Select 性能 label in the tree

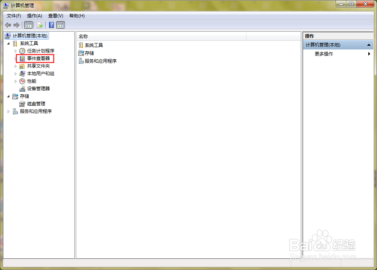click(32, 81)
